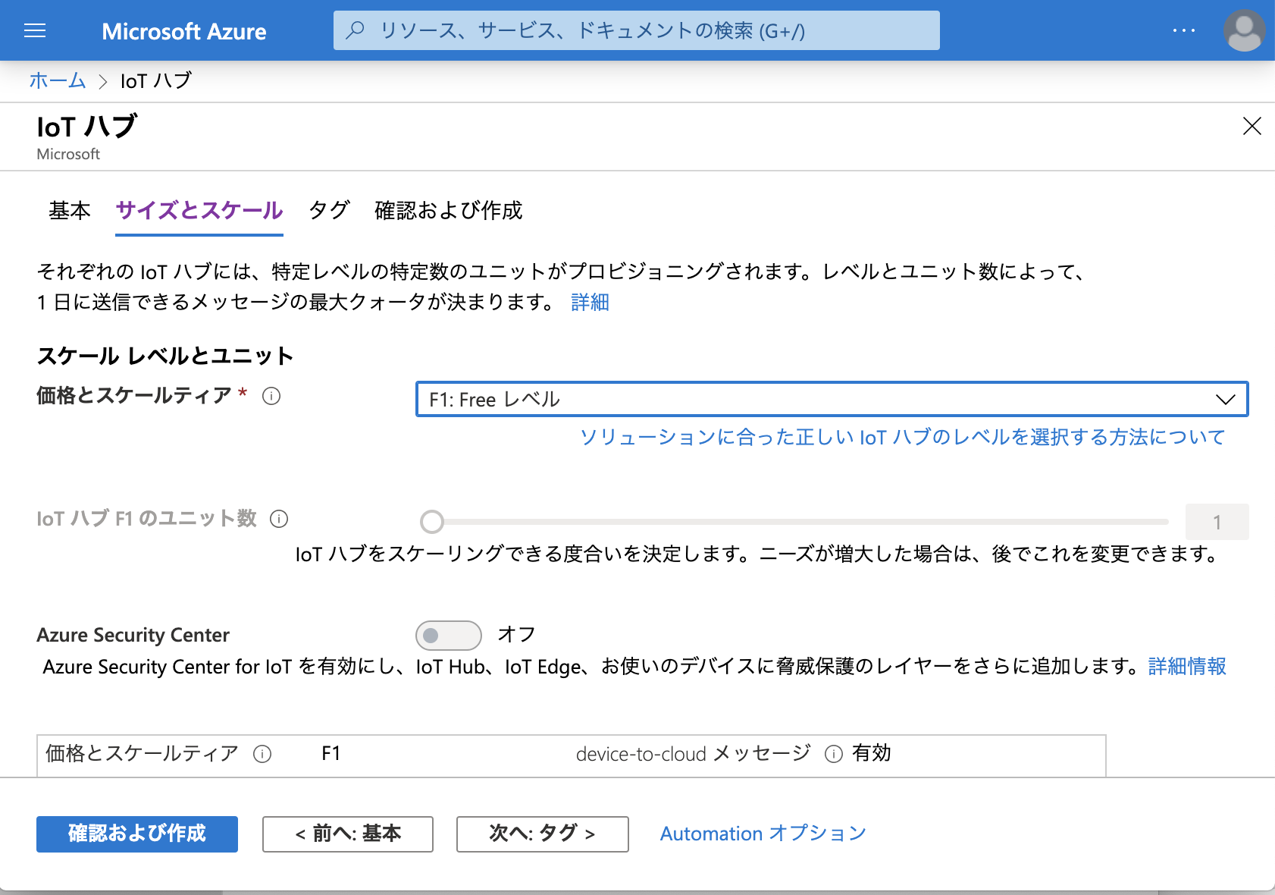Click the ホーム breadcrumb link
The height and width of the screenshot is (895, 1275).
click(58, 80)
